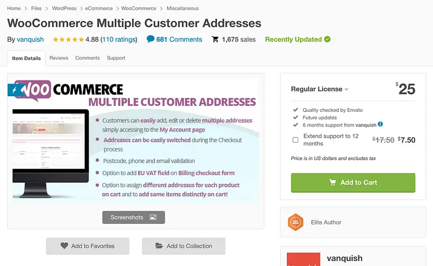Image resolution: width=433 pixels, height=266 pixels.
Task: Click the support info icon beside vanquish
Action: (380, 124)
